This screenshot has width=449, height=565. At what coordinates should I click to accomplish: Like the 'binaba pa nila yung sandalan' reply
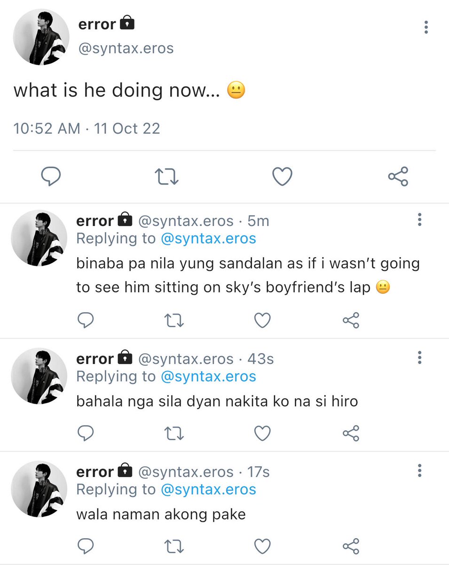(262, 320)
